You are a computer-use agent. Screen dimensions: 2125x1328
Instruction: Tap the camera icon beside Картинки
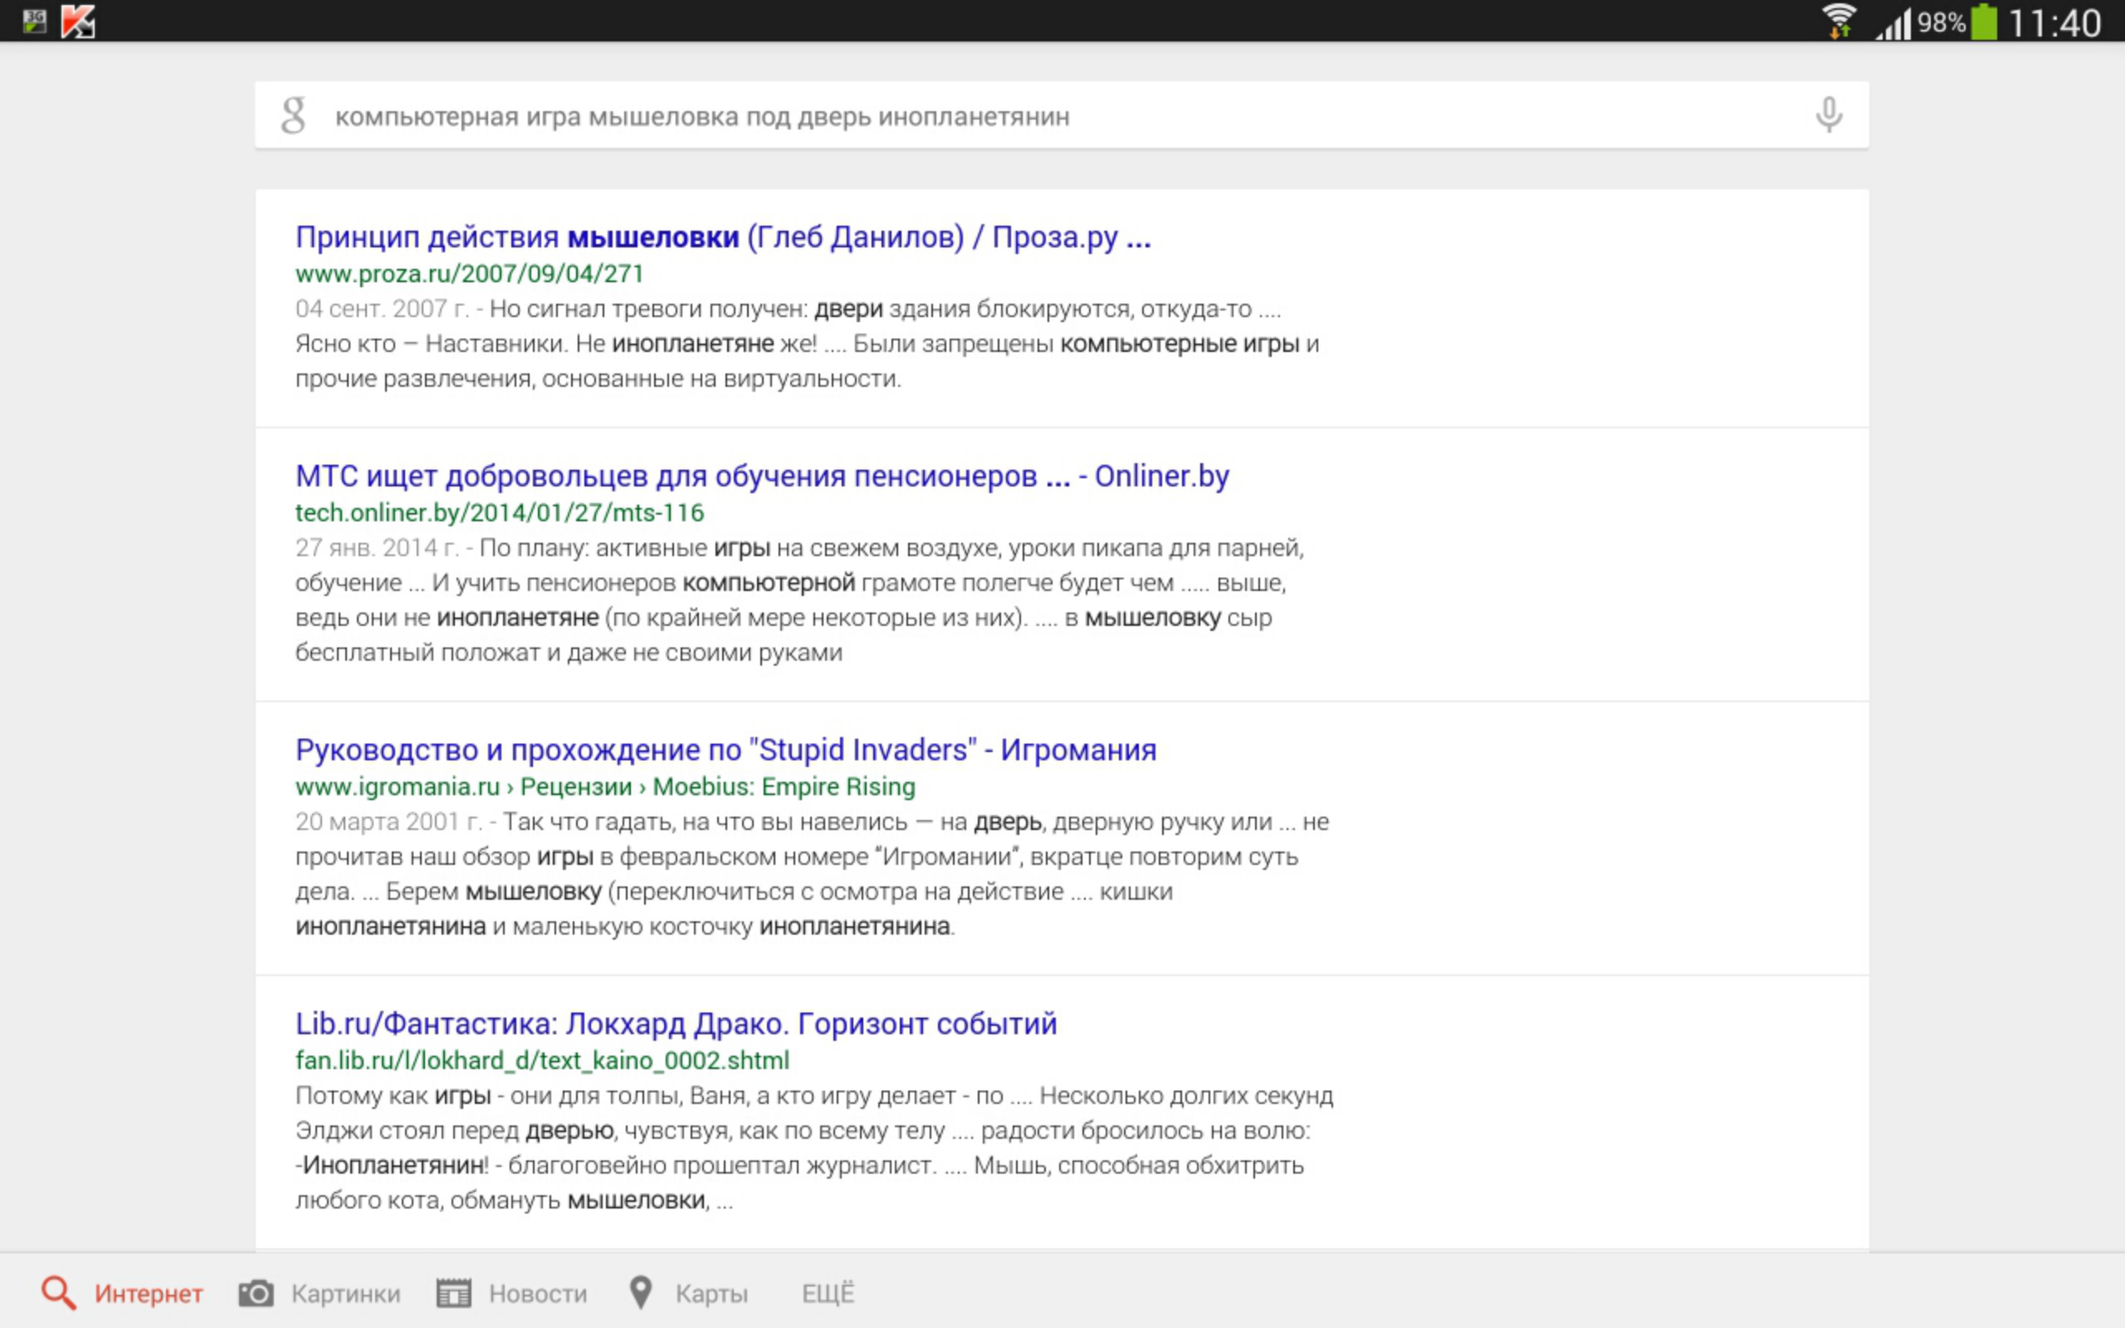(x=256, y=1293)
